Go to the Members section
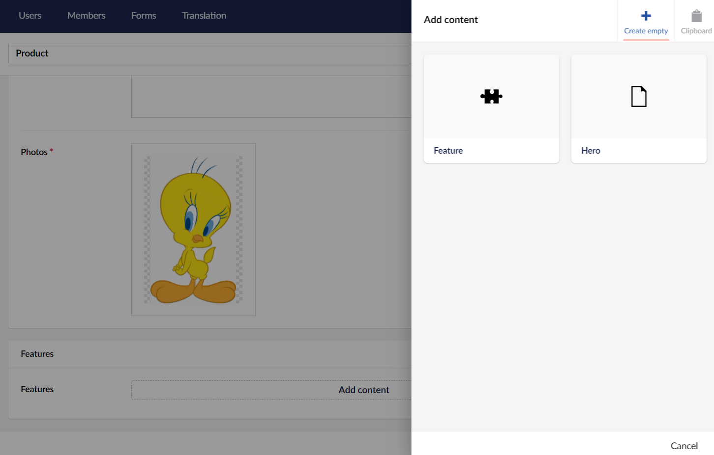714x455 pixels. (86, 16)
